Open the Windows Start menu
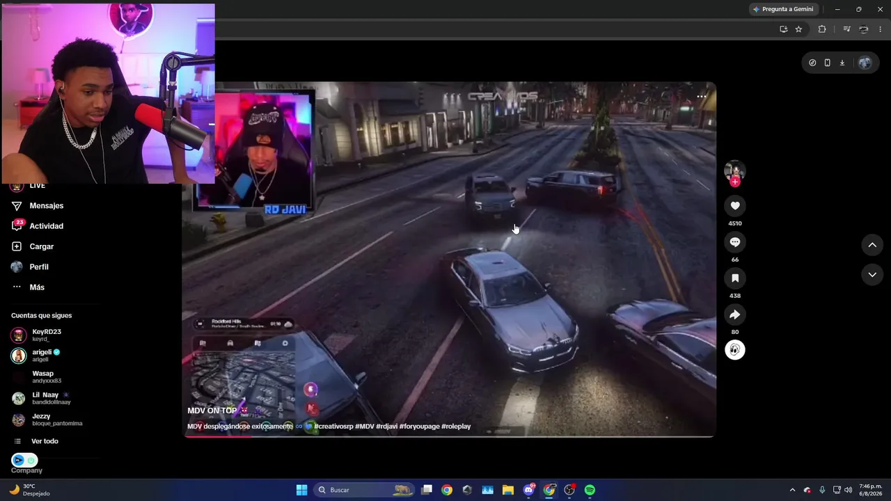Screen dimensions: 891x501 click(301, 490)
